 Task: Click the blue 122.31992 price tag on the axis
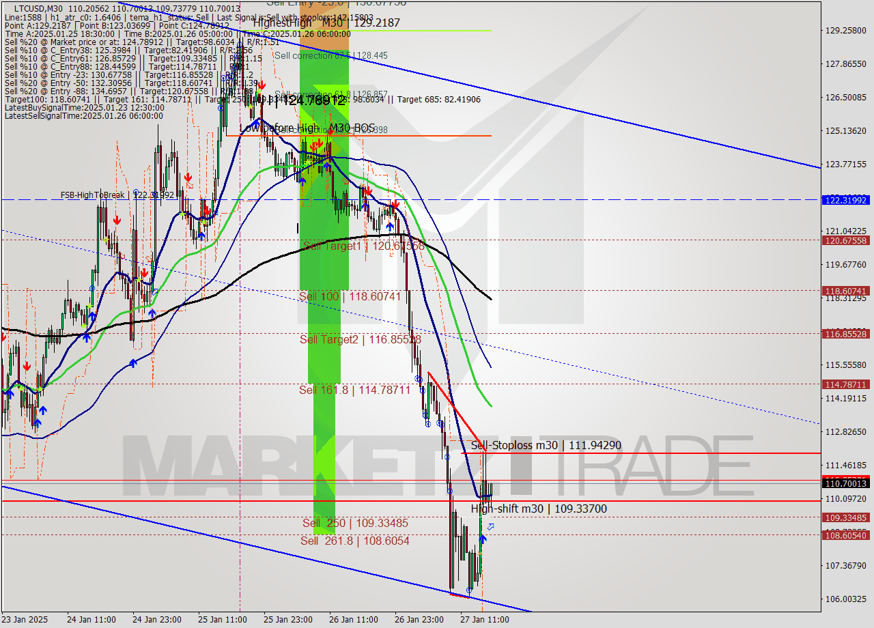click(x=846, y=200)
